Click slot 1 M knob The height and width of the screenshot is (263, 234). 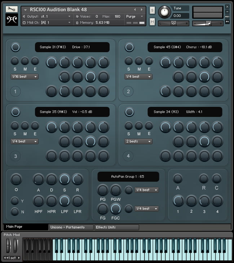click(25, 61)
